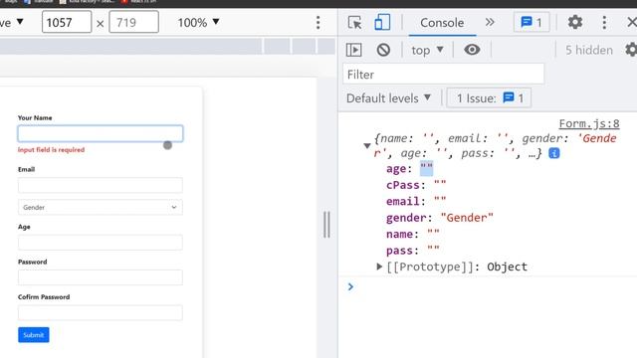Screen dimensions: 637x358
Task: Open the 100% zoom dropdown
Action: 198,22
